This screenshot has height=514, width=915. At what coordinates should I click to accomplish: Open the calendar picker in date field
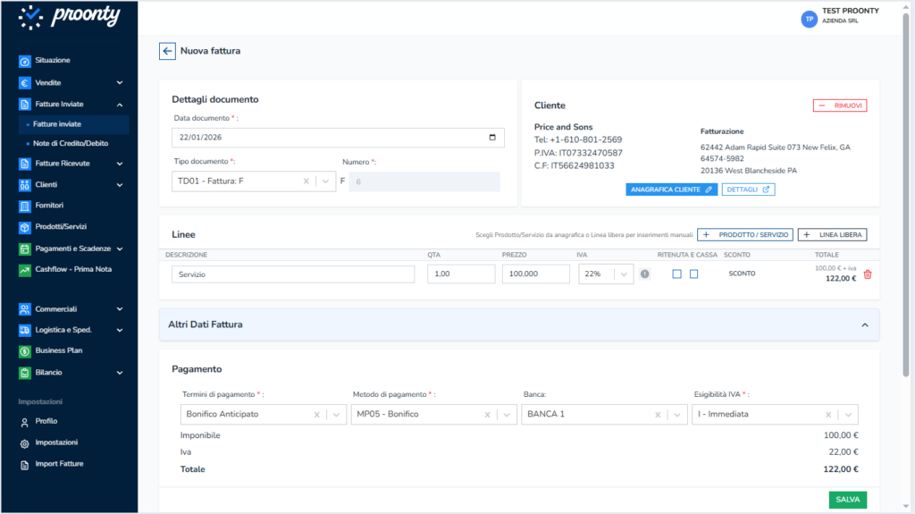(x=492, y=138)
